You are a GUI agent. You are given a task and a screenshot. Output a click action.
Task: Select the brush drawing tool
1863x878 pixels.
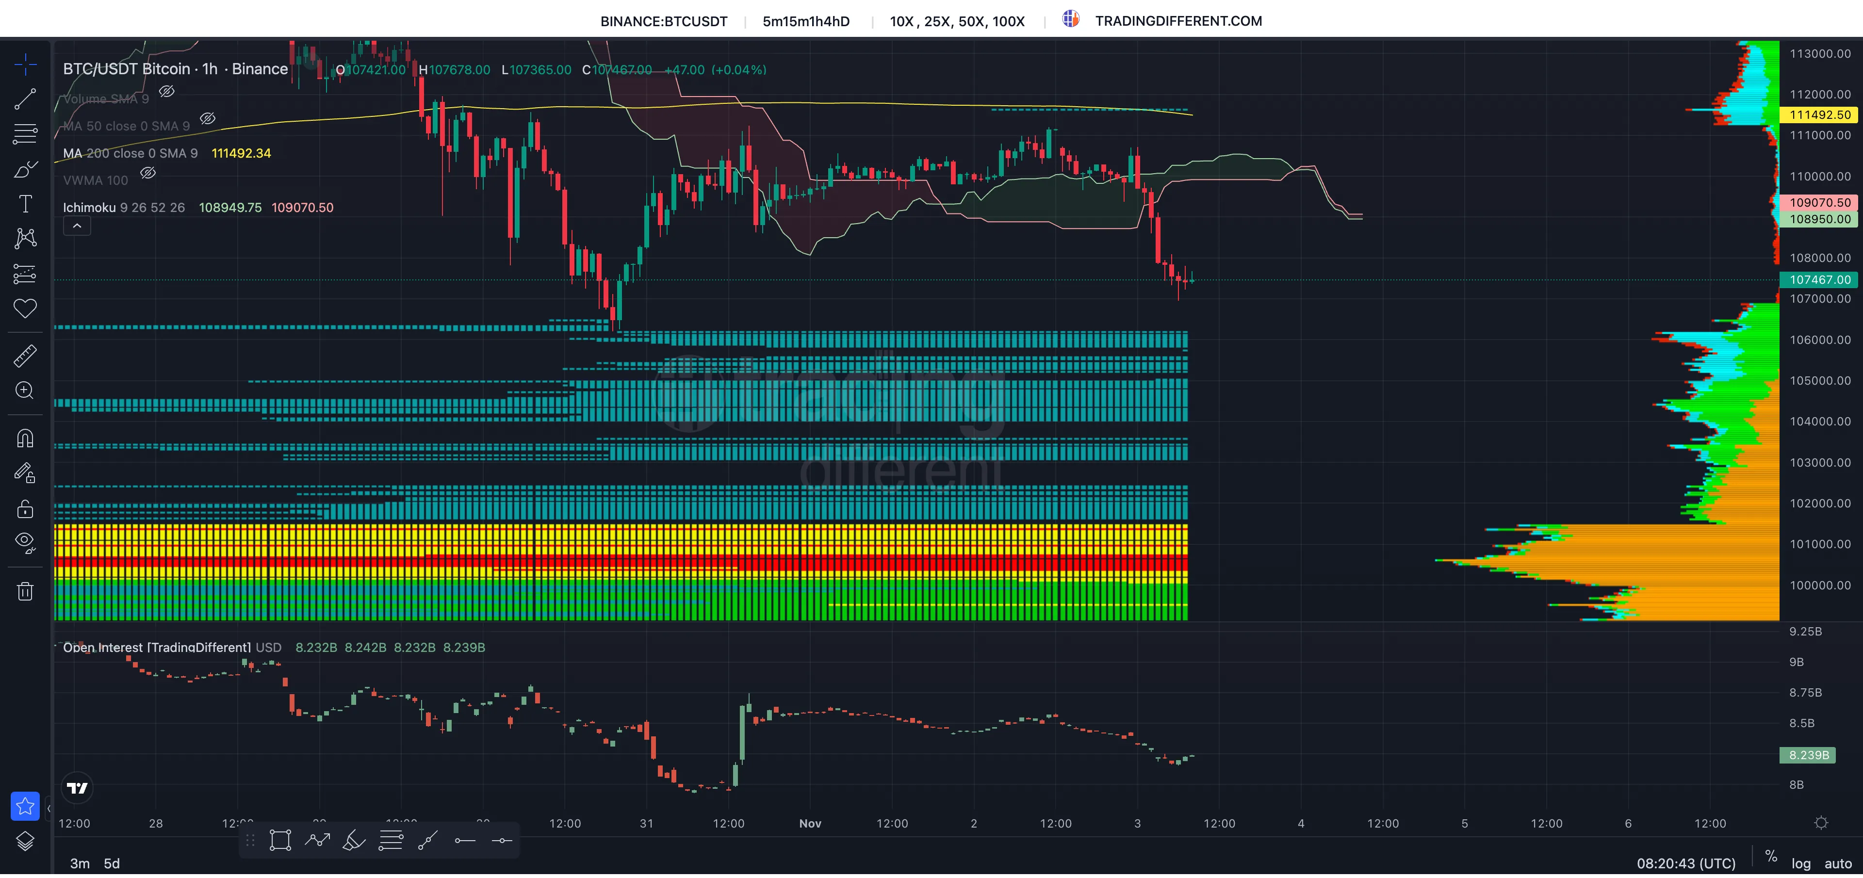coord(25,169)
